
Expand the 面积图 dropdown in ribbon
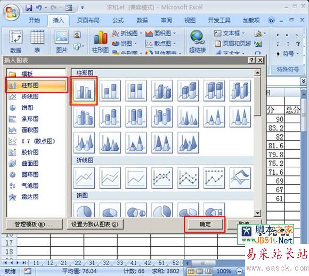click(174, 33)
